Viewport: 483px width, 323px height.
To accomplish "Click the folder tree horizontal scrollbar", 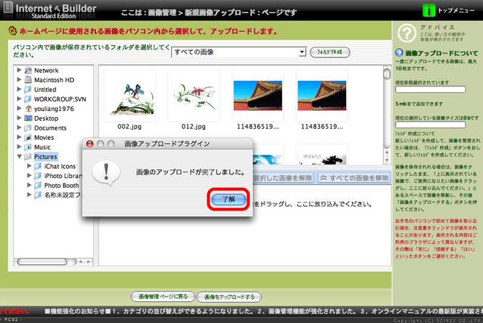I will 48,263.
